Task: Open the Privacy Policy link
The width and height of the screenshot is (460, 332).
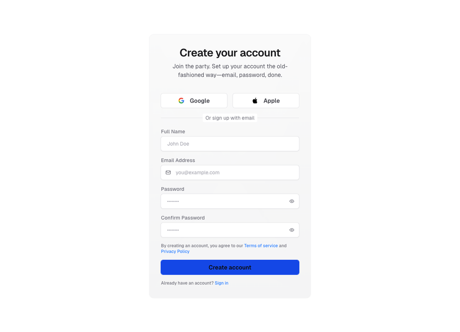Action: [175, 252]
